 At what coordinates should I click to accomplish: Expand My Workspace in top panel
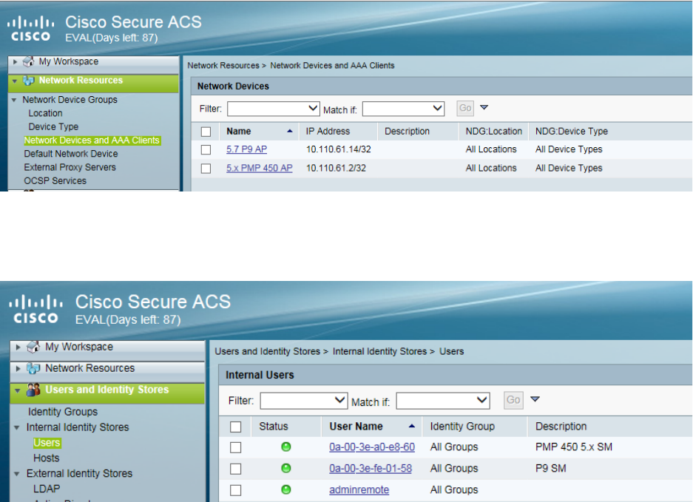pos(16,62)
